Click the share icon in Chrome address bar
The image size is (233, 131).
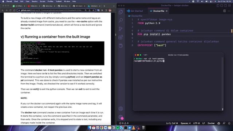click(x=90, y=10)
